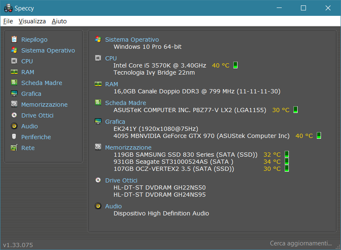The height and width of the screenshot is (250, 341).
Task: Select Grafica in the sidebar
Action: (31, 94)
